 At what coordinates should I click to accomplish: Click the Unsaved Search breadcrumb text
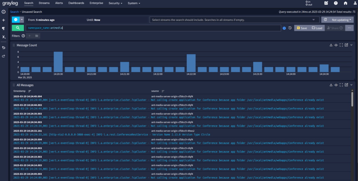(32, 12)
